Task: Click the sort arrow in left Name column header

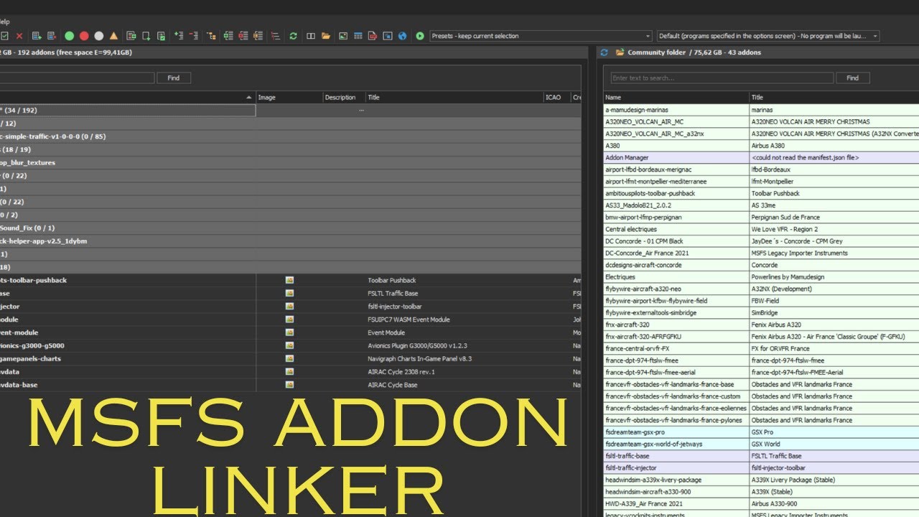Action: point(249,97)
